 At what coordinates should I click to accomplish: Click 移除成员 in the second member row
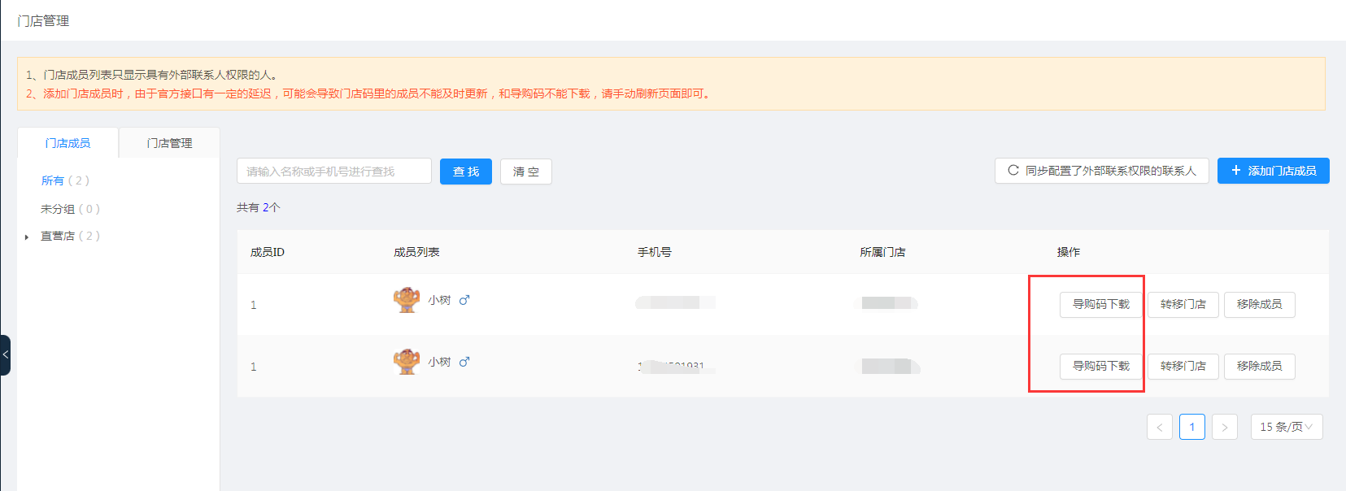pos(1260,367)
